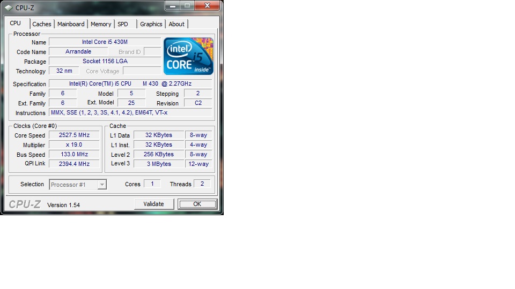Click the Level 3 '12-way' associativity value
515x289 pixels.
(x=198, y=164)
